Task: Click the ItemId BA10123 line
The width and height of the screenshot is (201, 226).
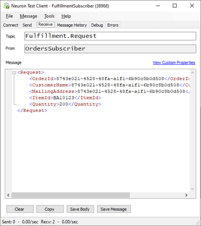Action: pos(65,98)
